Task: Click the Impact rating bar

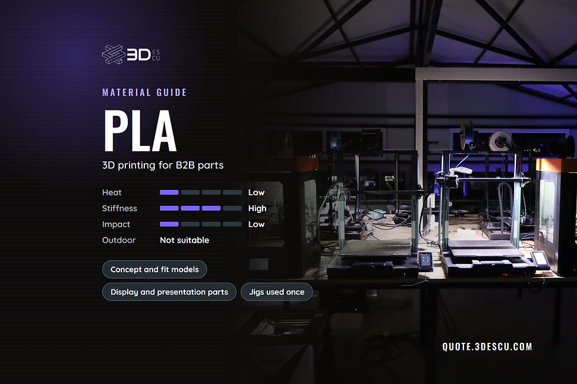Action: click(x=201, y=224)
